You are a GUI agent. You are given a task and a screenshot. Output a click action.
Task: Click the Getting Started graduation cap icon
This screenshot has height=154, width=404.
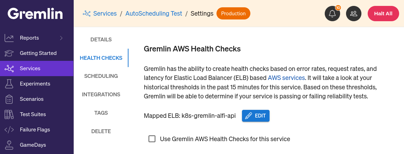(x=9, y=53)
